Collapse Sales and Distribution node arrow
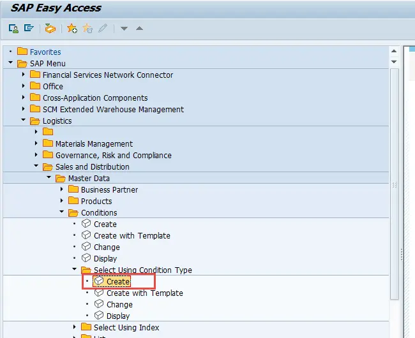This screenshot has height=338, width=415. (36, 166)
